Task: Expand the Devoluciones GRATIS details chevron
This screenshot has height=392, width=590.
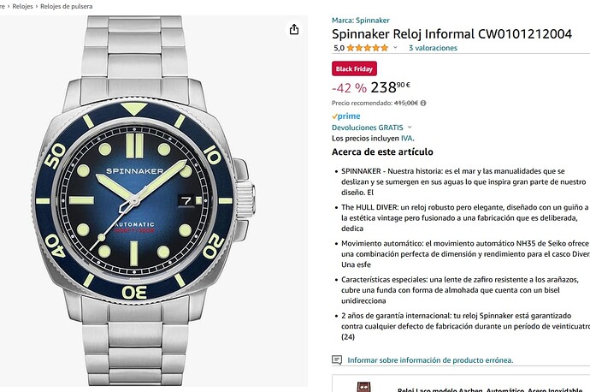Action: tap(410, 127)
